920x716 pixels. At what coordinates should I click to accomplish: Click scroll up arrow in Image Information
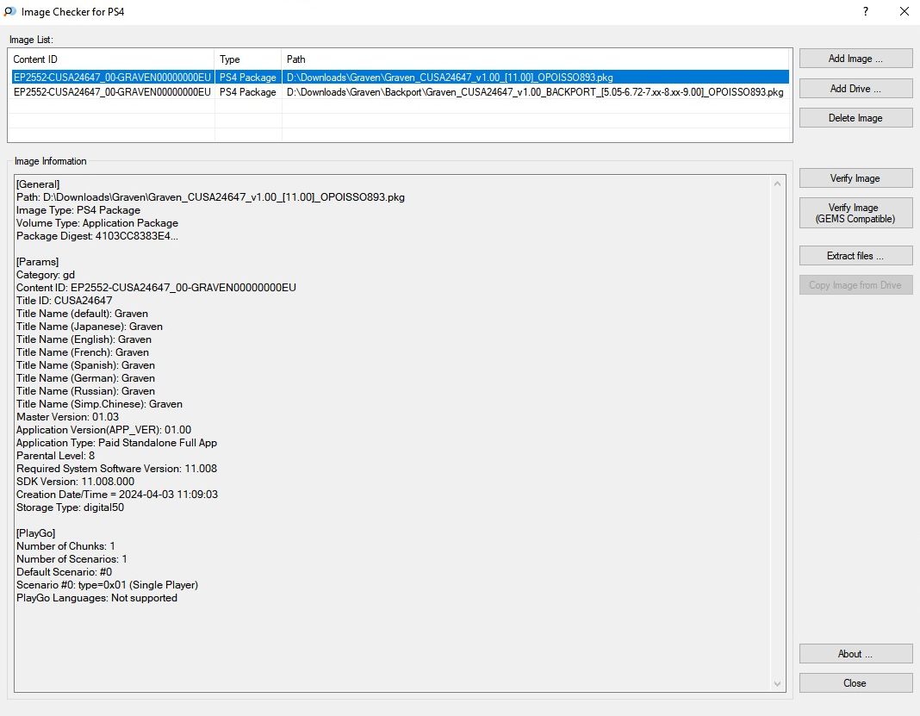click(779, 184)
